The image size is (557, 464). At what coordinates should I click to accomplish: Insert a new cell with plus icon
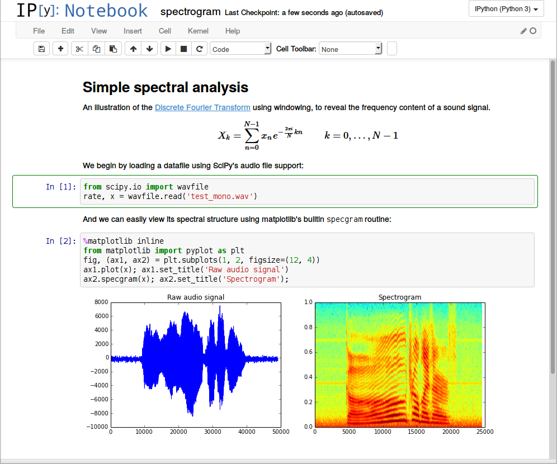(x=60, y=49)
